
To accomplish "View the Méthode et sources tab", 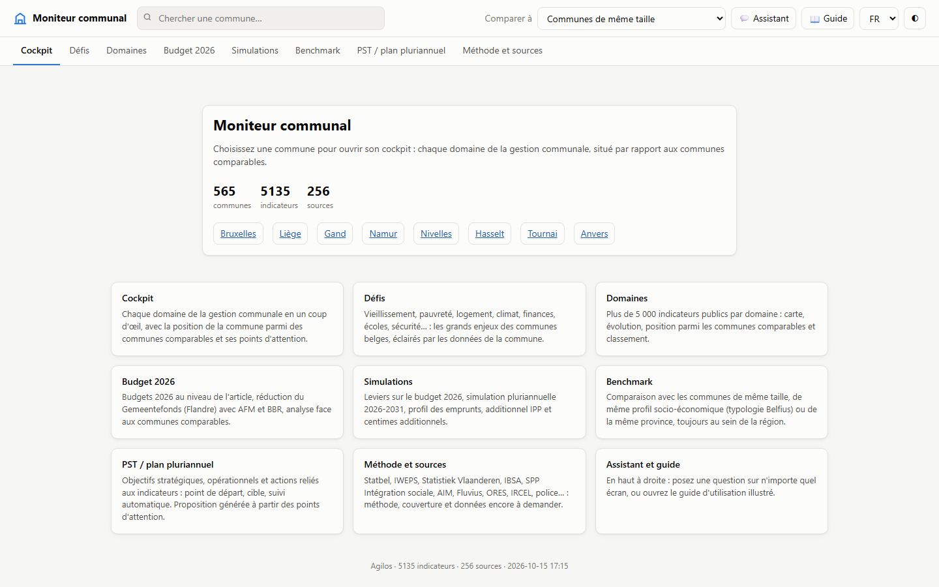I will click(502, 50).
